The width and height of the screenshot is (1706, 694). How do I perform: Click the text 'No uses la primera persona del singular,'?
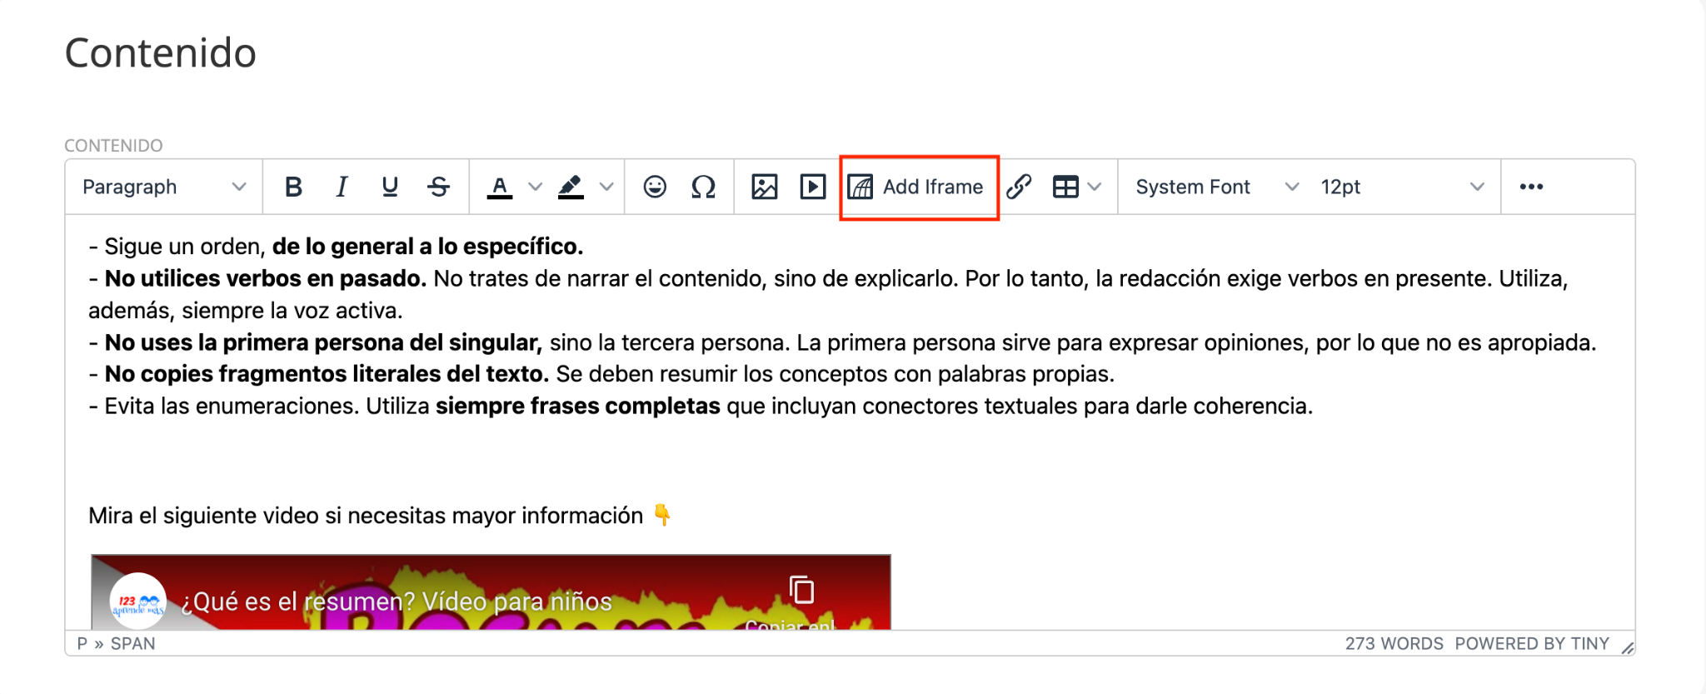coord(323,342)
